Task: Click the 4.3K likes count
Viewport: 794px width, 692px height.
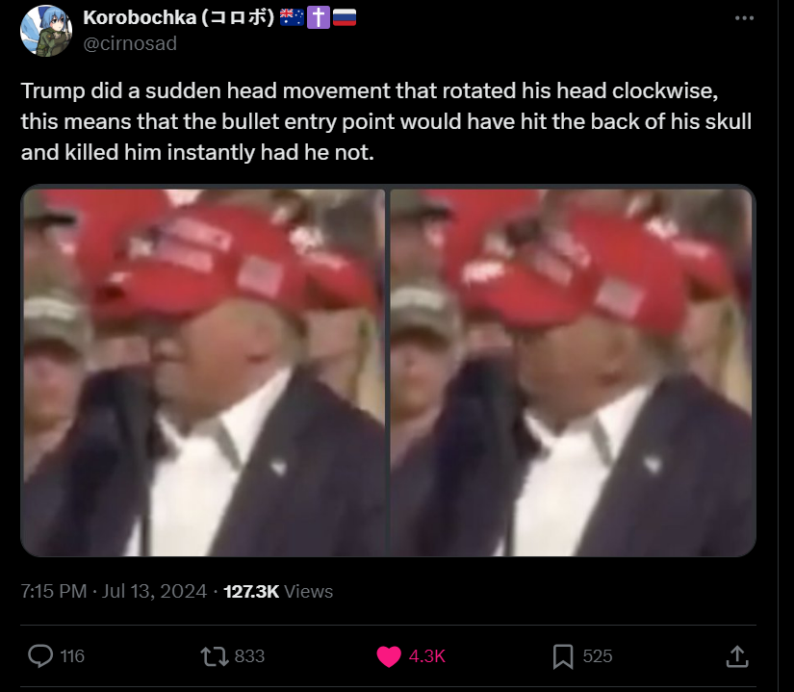Action: (x=427, y=656)
